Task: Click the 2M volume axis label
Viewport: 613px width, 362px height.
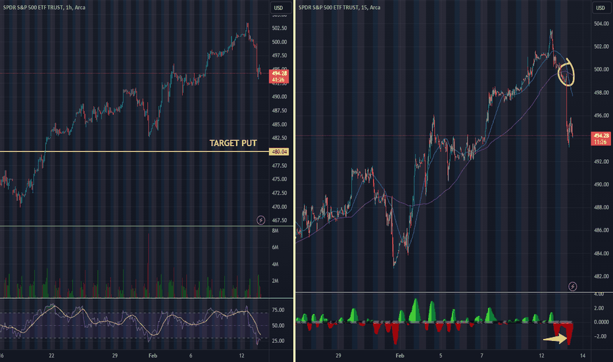Action: (275, 280)
